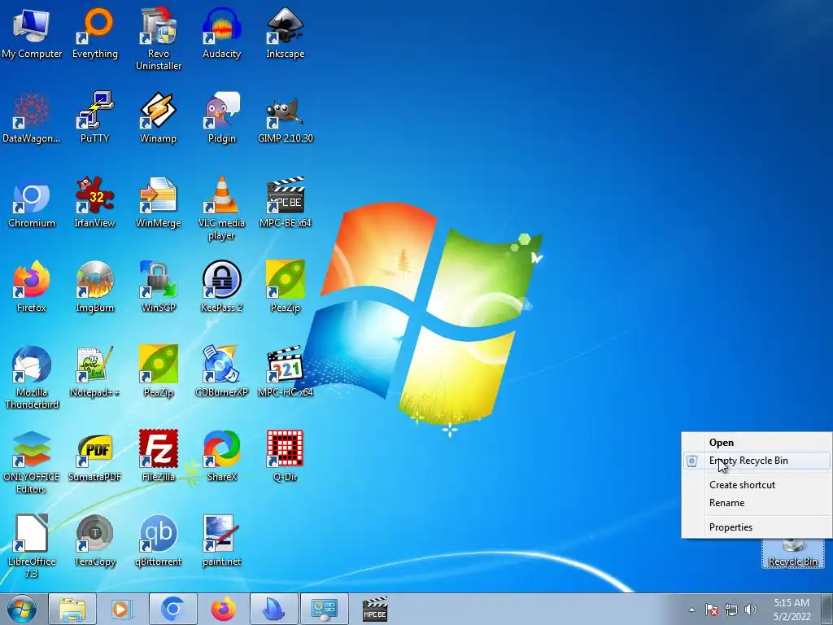Click the qBittorrent icon

click(x=159, y=540)
